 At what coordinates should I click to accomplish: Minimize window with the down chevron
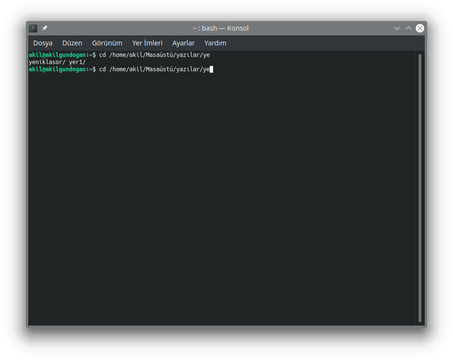[397, 28]
